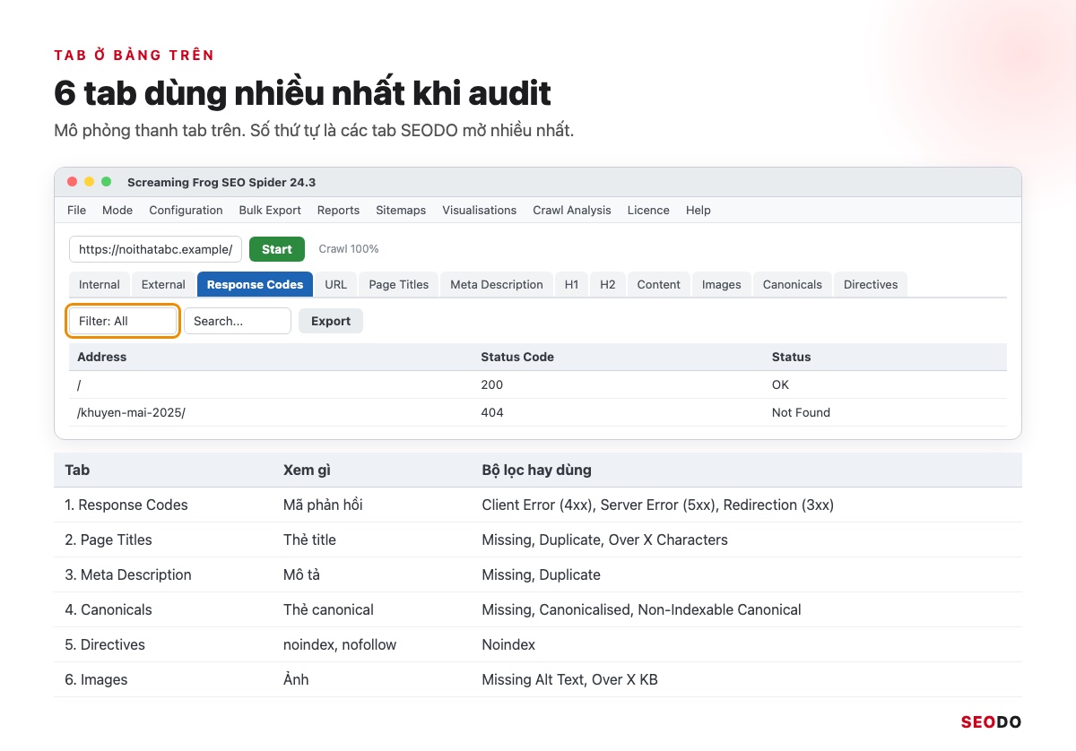Click the Search... field
The width and height of the screenshot is (1076, 751).
pos(238,321)
